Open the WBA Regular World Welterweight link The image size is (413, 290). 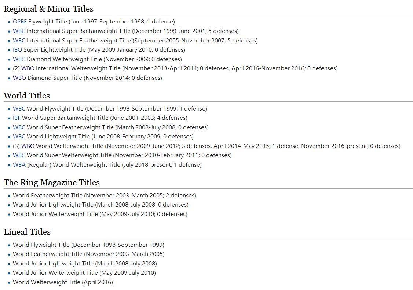[19, 164]
